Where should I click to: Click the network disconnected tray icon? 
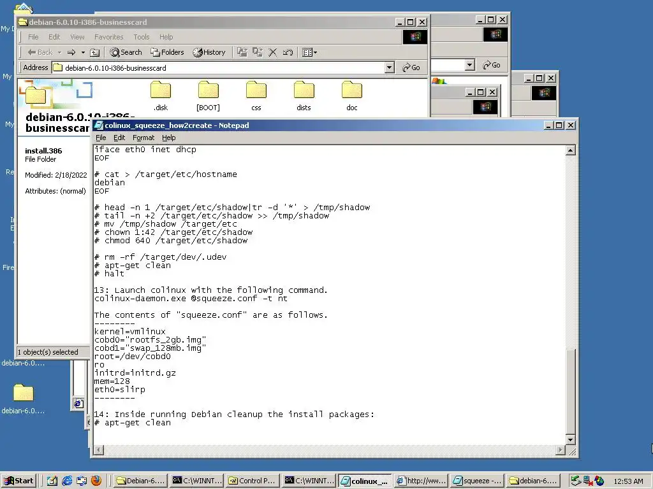(587, 481)
